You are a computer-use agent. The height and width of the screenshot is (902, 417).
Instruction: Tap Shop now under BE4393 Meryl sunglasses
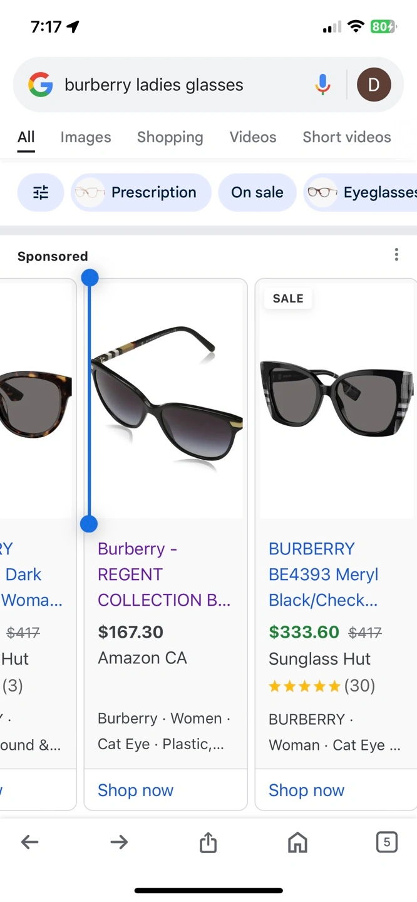click(306, 791)
